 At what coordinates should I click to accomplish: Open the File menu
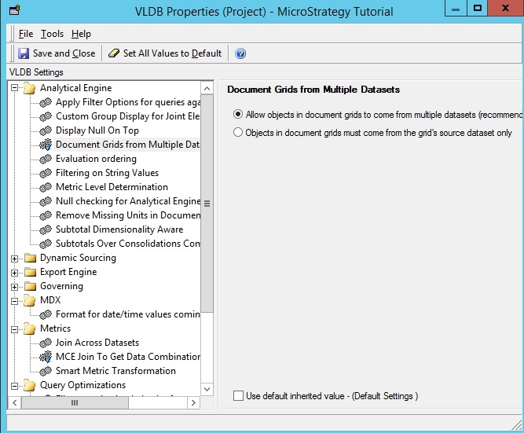point(26,34)
